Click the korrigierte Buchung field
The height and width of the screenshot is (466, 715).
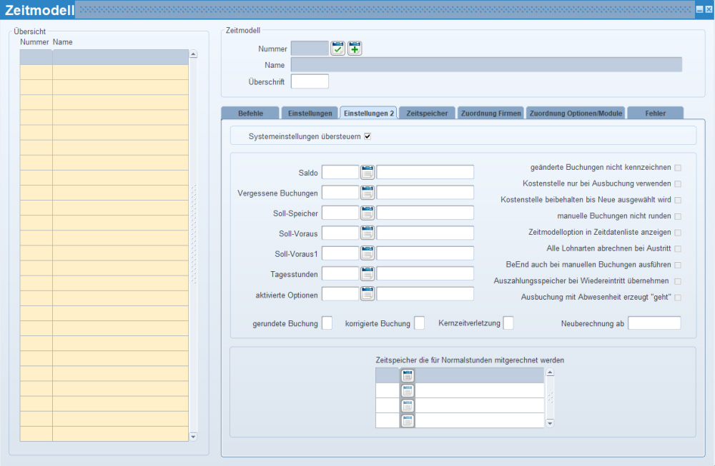(420, 323)
